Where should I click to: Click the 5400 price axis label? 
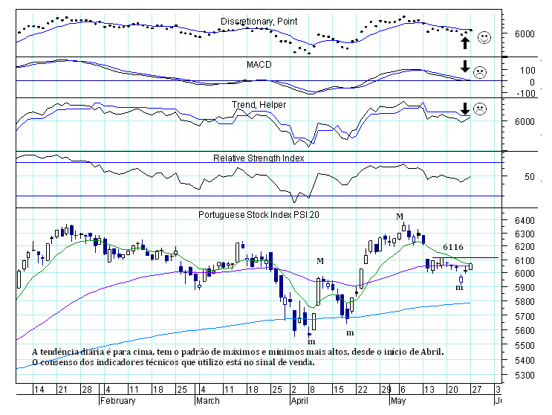(x=525, y=361)
